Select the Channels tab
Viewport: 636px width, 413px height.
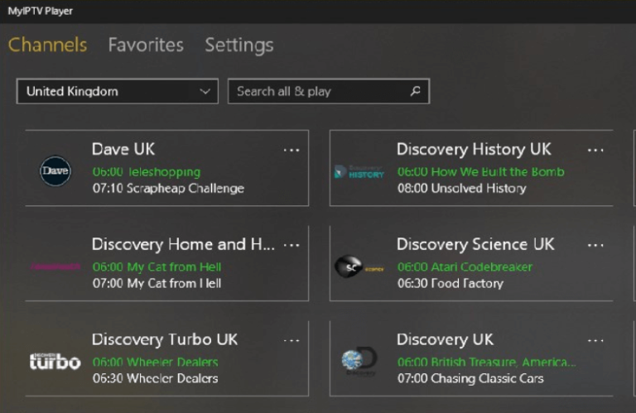(47, 45)
